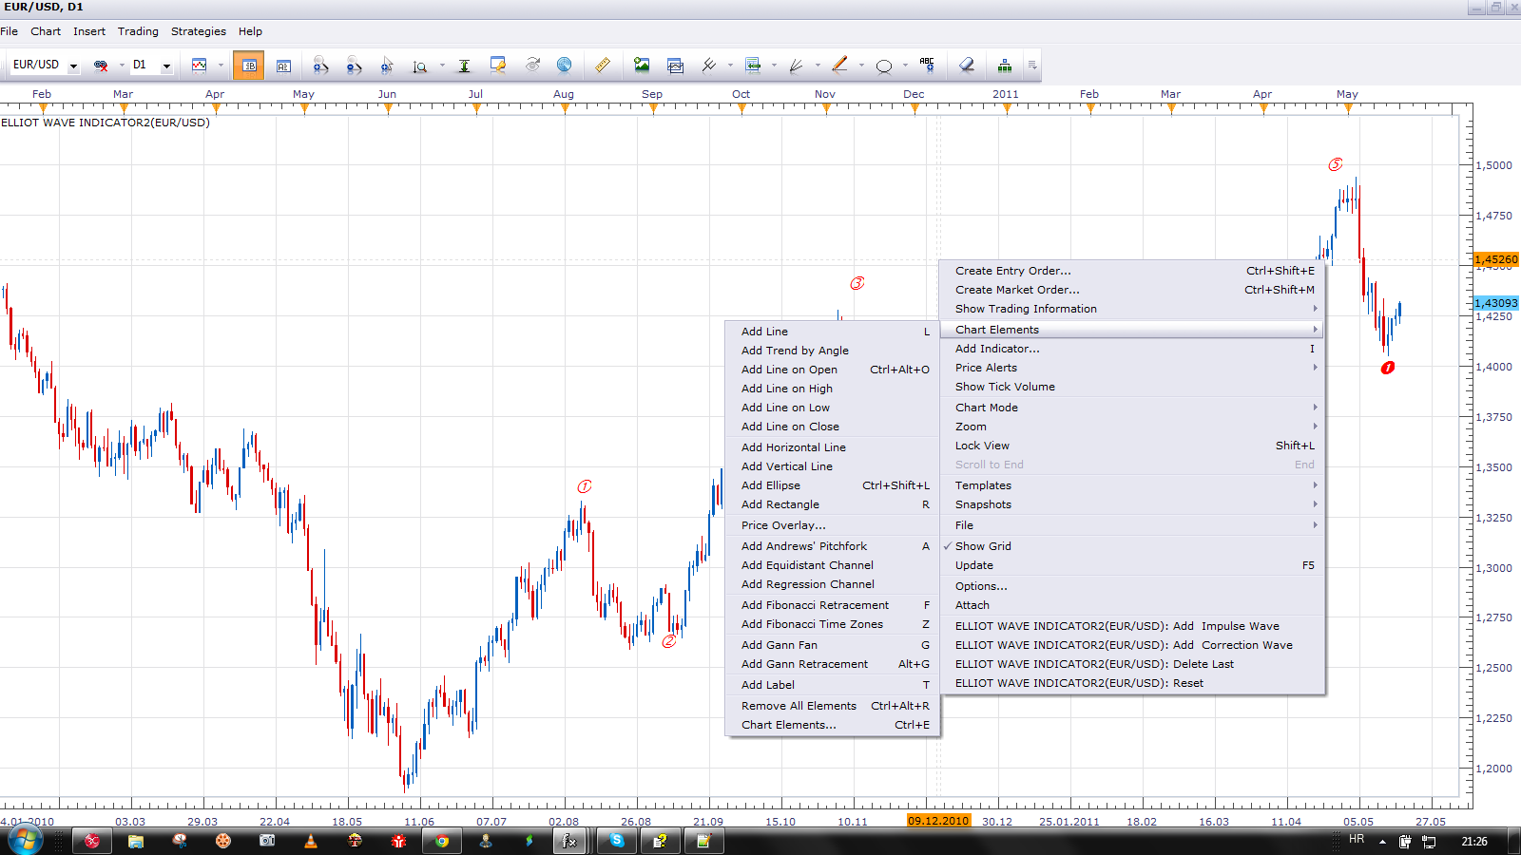This screenshot has height=855, width=1521.
Task: Select the pencil line drawing tool
Action: point(839,66)
